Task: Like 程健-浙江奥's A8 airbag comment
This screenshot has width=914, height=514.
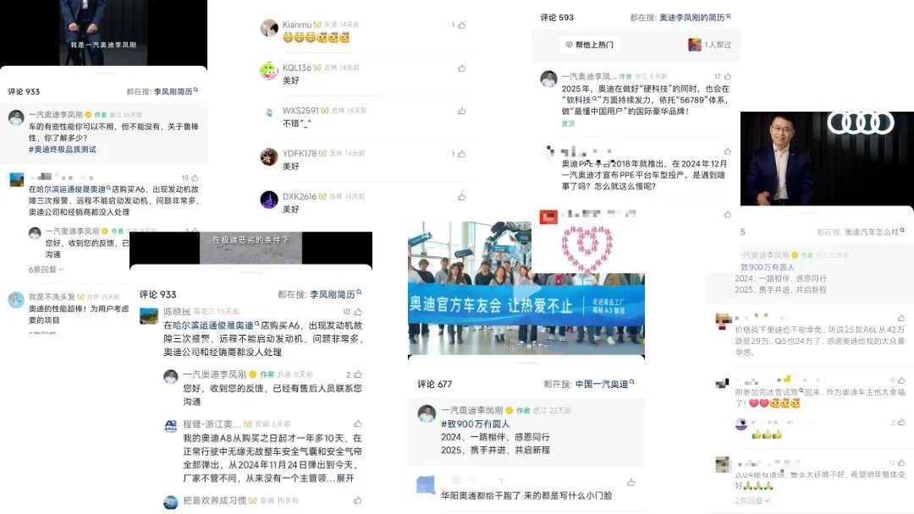Action: pos(358,424)
